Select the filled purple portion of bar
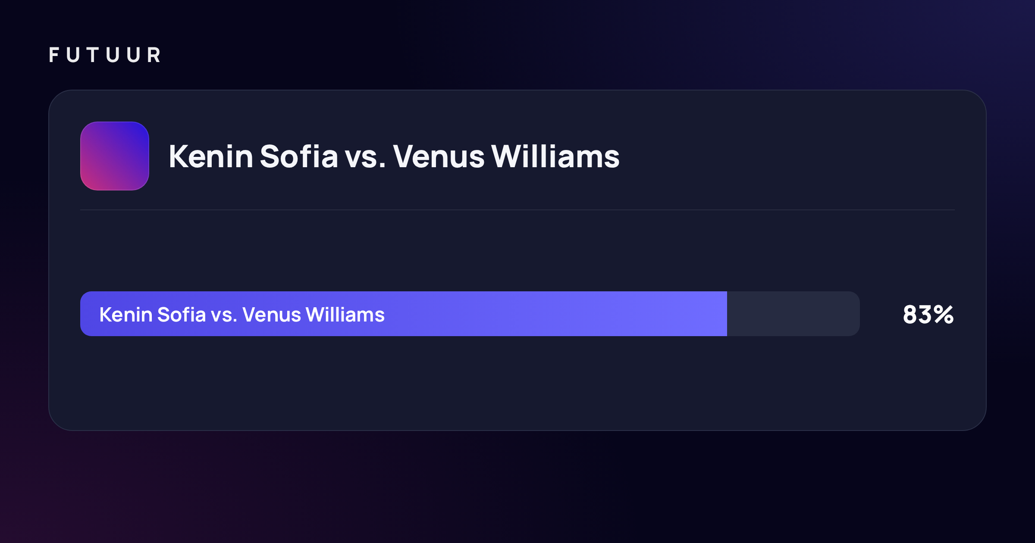The image size is (1035, 543). coord(404,314)
